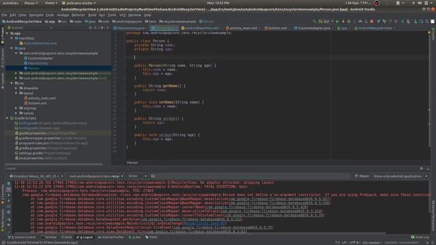Image resolution: width=436 pixels, height=245 pixels.
Task: Switch to the activity_main.xml editor tab
Action: point(243,28)
